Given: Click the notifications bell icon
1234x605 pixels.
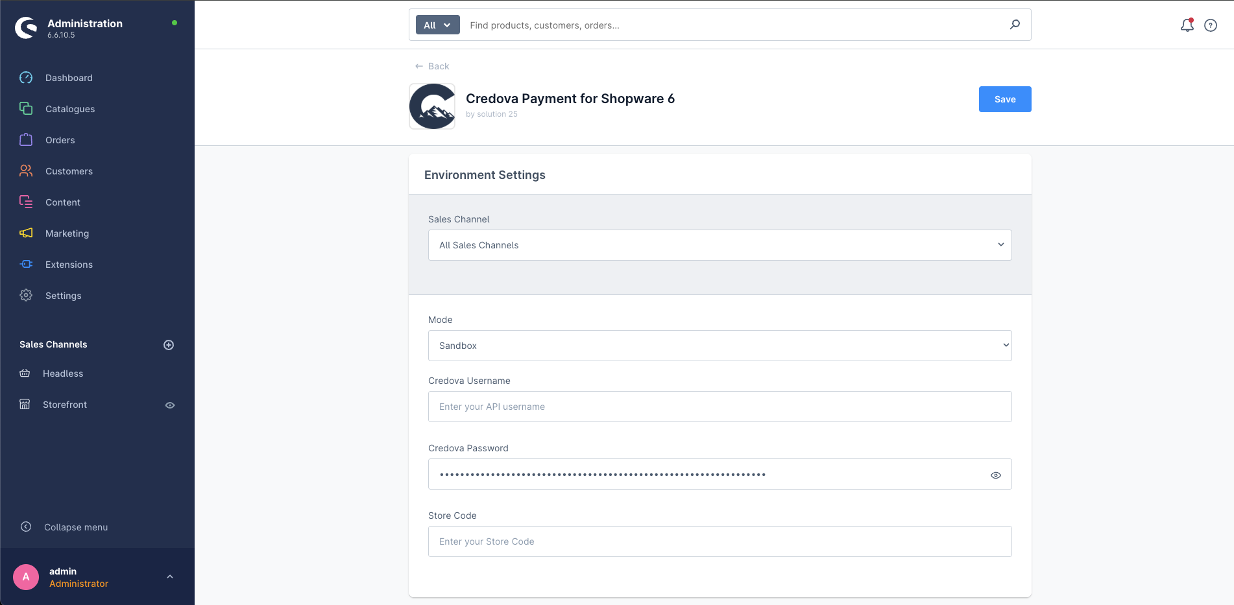Looking at the screenshot, I should 1187,25.
